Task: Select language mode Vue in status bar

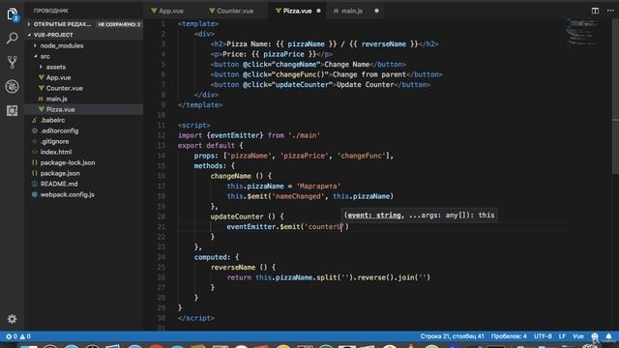Action: (578, 336)
